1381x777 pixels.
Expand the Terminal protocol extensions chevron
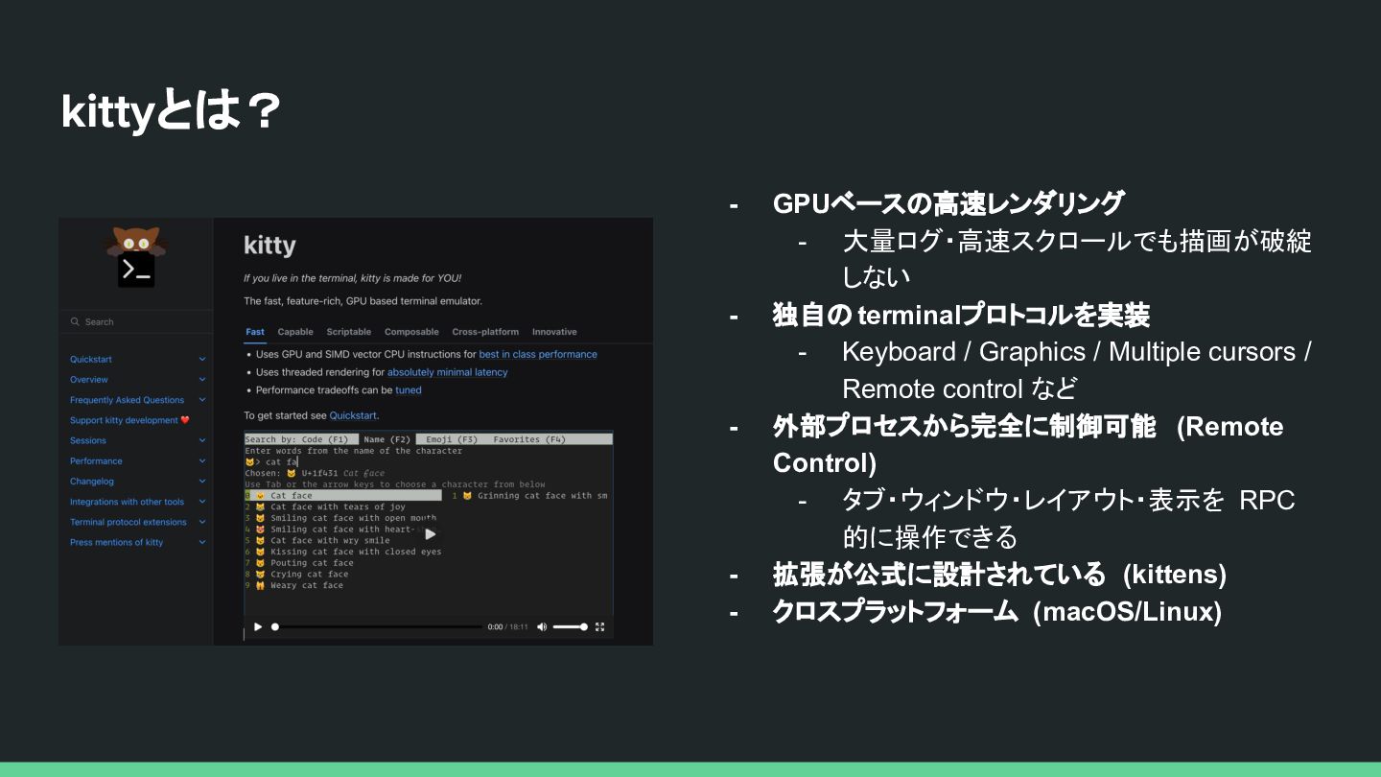[x=202, y=522]
